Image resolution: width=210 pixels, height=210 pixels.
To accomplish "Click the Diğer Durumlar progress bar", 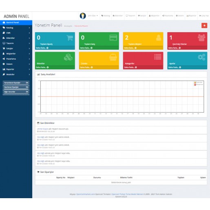I will (x=16, y=94).
